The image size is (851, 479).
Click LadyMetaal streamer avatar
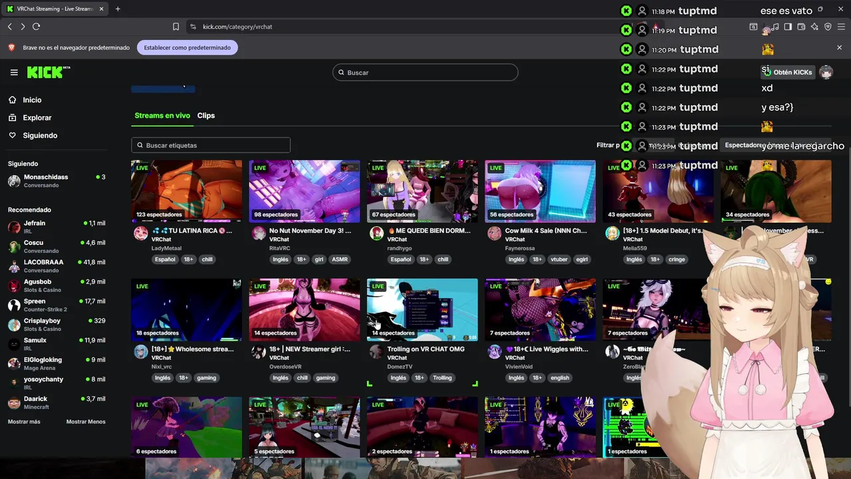pyautogui.click(x=141, y=233)
